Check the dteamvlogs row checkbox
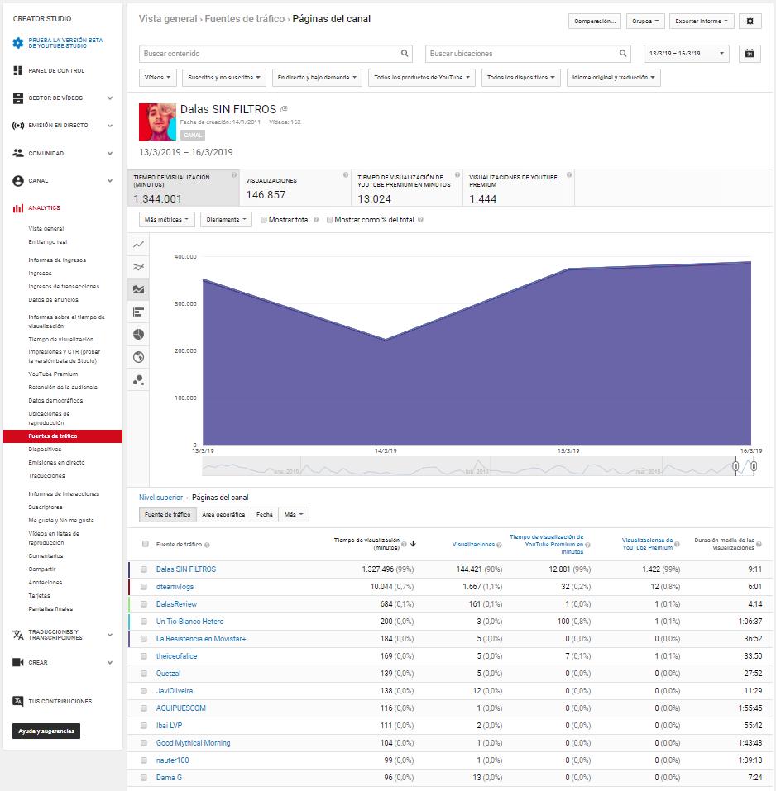Screen dimensions: 776x791 144,587
